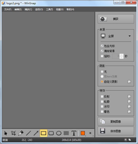Click the 249x114 size status text
The image size is (138, 144).
71,140
